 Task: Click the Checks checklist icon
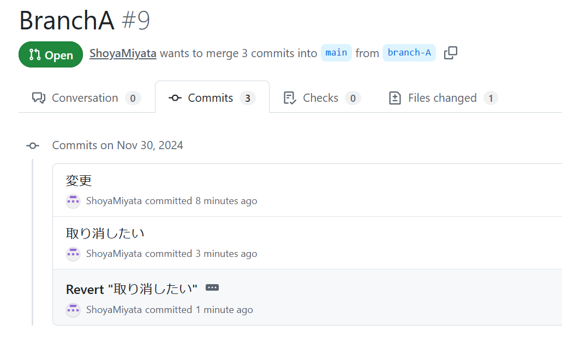[x=290, y=97]
